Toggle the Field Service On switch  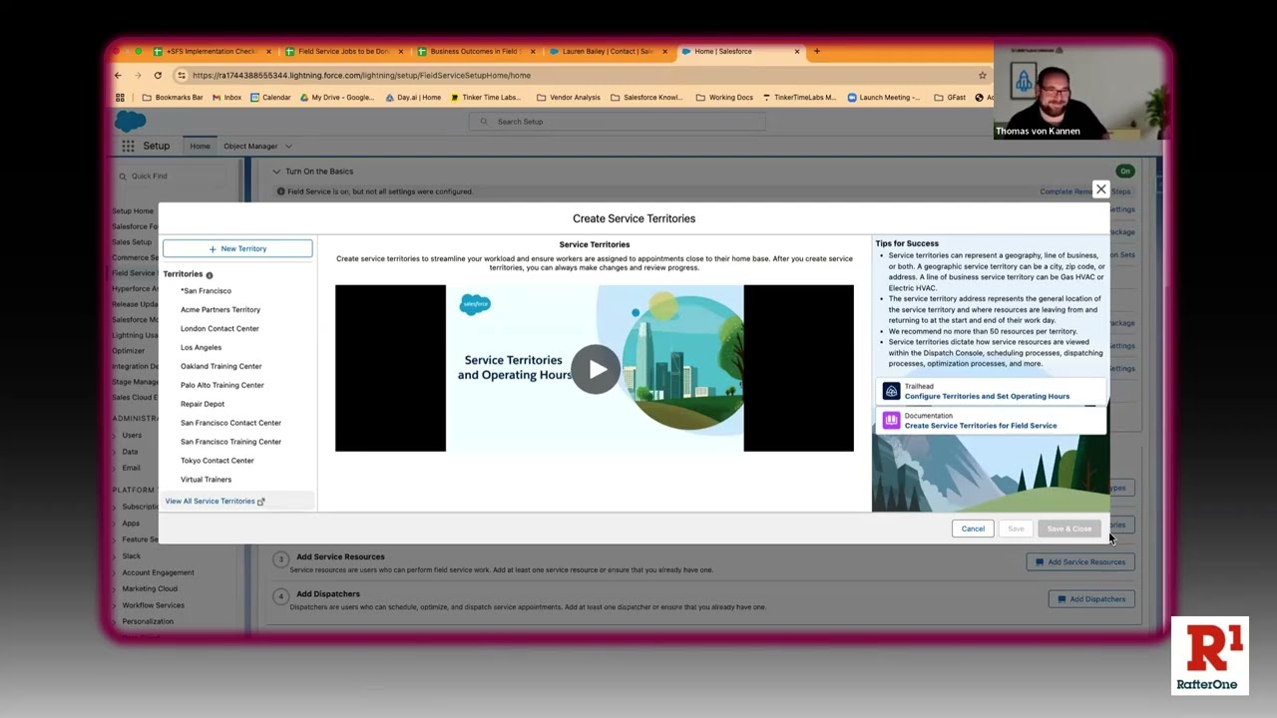(x=1124, y=171)
